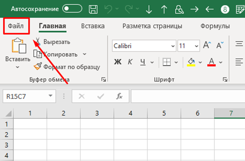Image resolution: width=245 pixels, height=161 pixels.
Task: Click the top alignment icon
Action: coord(239,44)
